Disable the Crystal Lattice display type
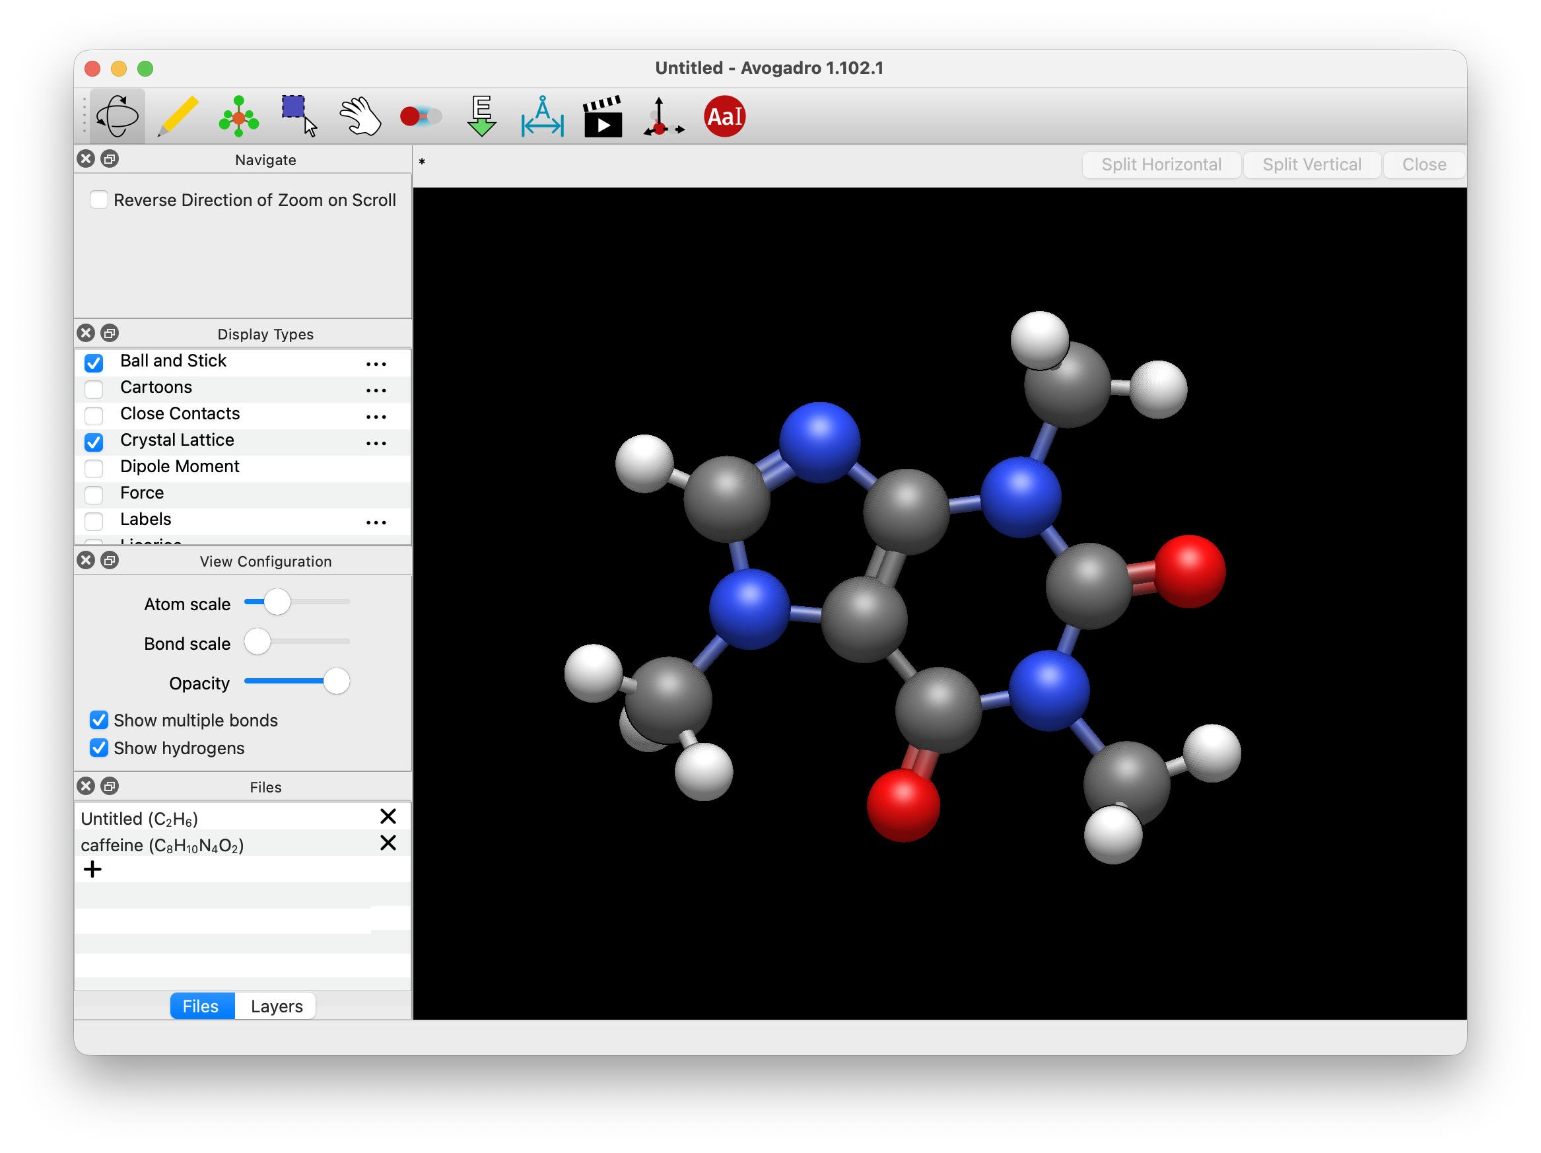 (x=93, y=442)
